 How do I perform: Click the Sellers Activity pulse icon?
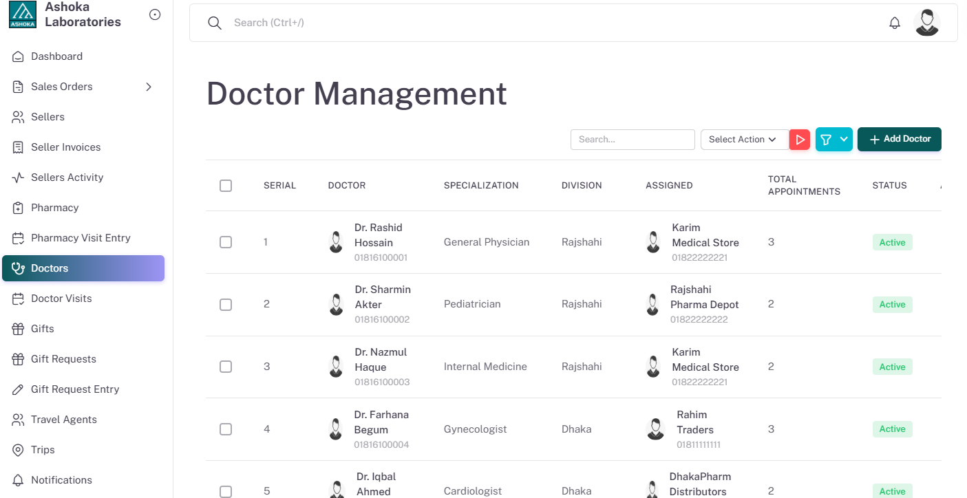click(19, 177)
